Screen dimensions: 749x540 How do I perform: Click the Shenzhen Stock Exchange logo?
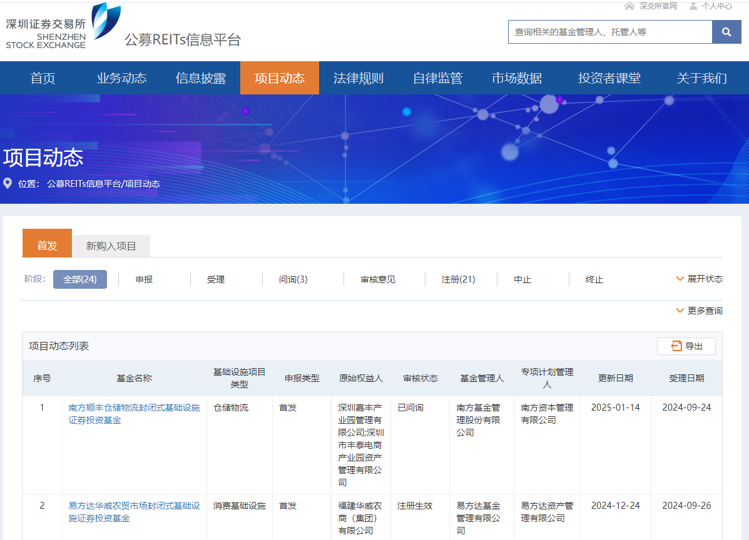(x=63, y=27)
